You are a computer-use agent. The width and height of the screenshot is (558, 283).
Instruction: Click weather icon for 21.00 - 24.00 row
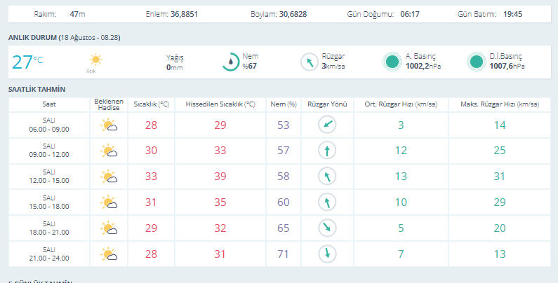(109, 254)
